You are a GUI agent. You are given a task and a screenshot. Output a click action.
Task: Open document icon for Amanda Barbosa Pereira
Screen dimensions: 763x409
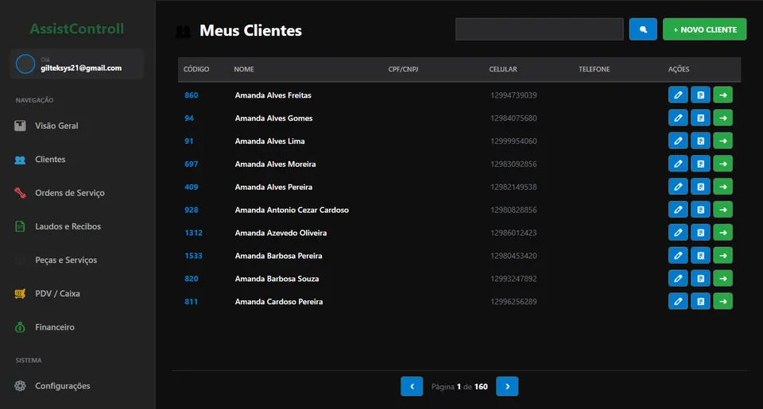(x=701, y=255)
